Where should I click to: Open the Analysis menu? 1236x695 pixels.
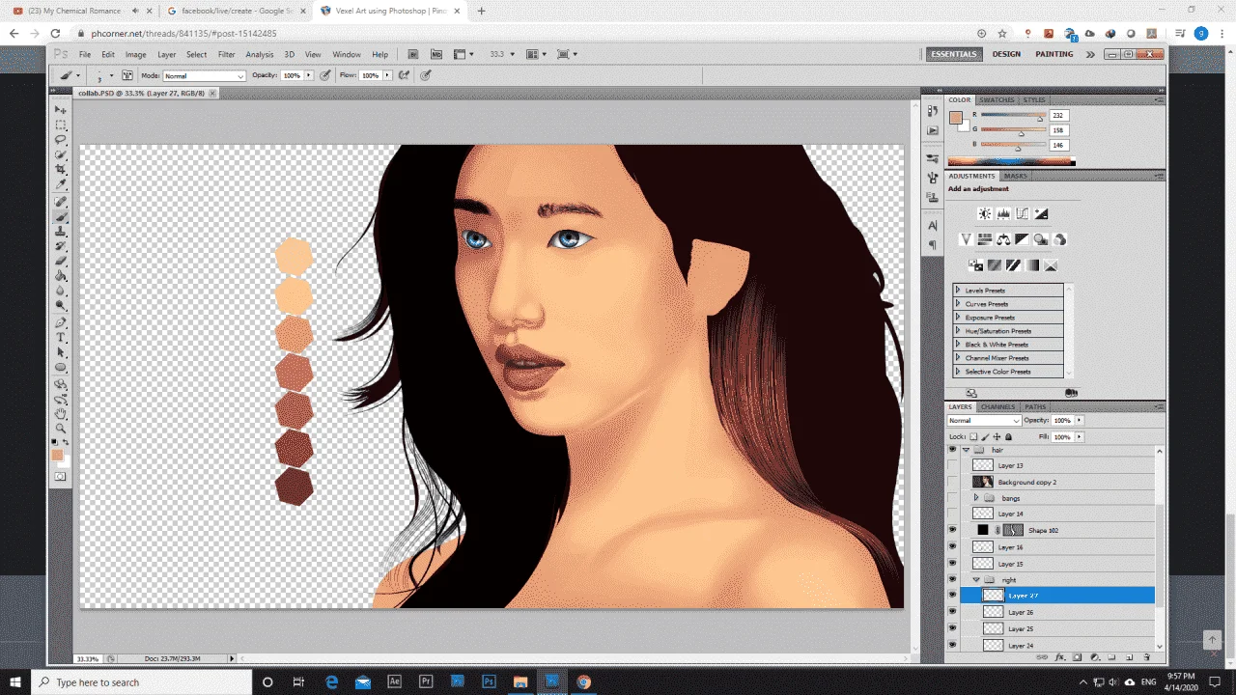coord(260,55)
